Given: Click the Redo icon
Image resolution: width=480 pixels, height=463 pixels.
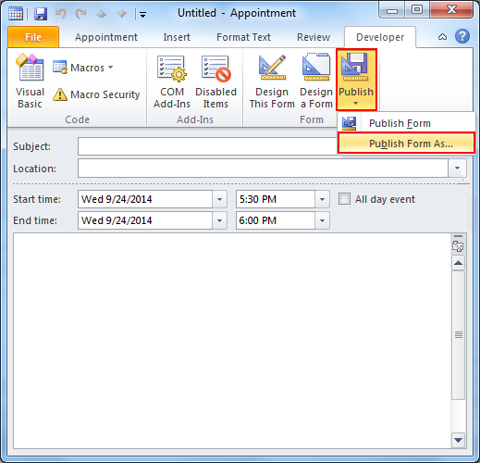Looking at the screenshot, I should point(81,14).
